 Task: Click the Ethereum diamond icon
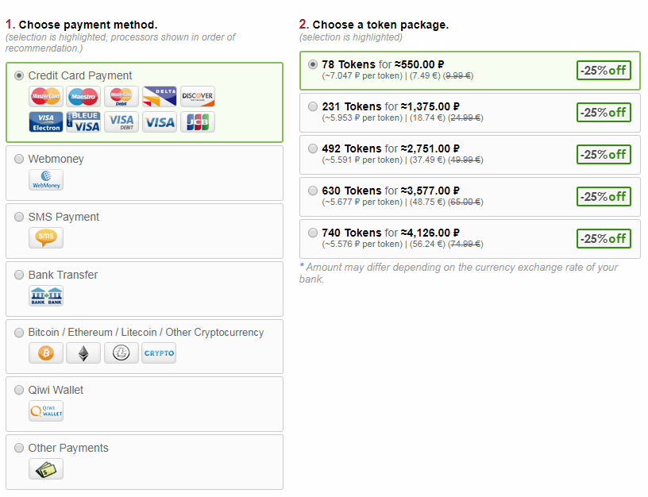83,353
